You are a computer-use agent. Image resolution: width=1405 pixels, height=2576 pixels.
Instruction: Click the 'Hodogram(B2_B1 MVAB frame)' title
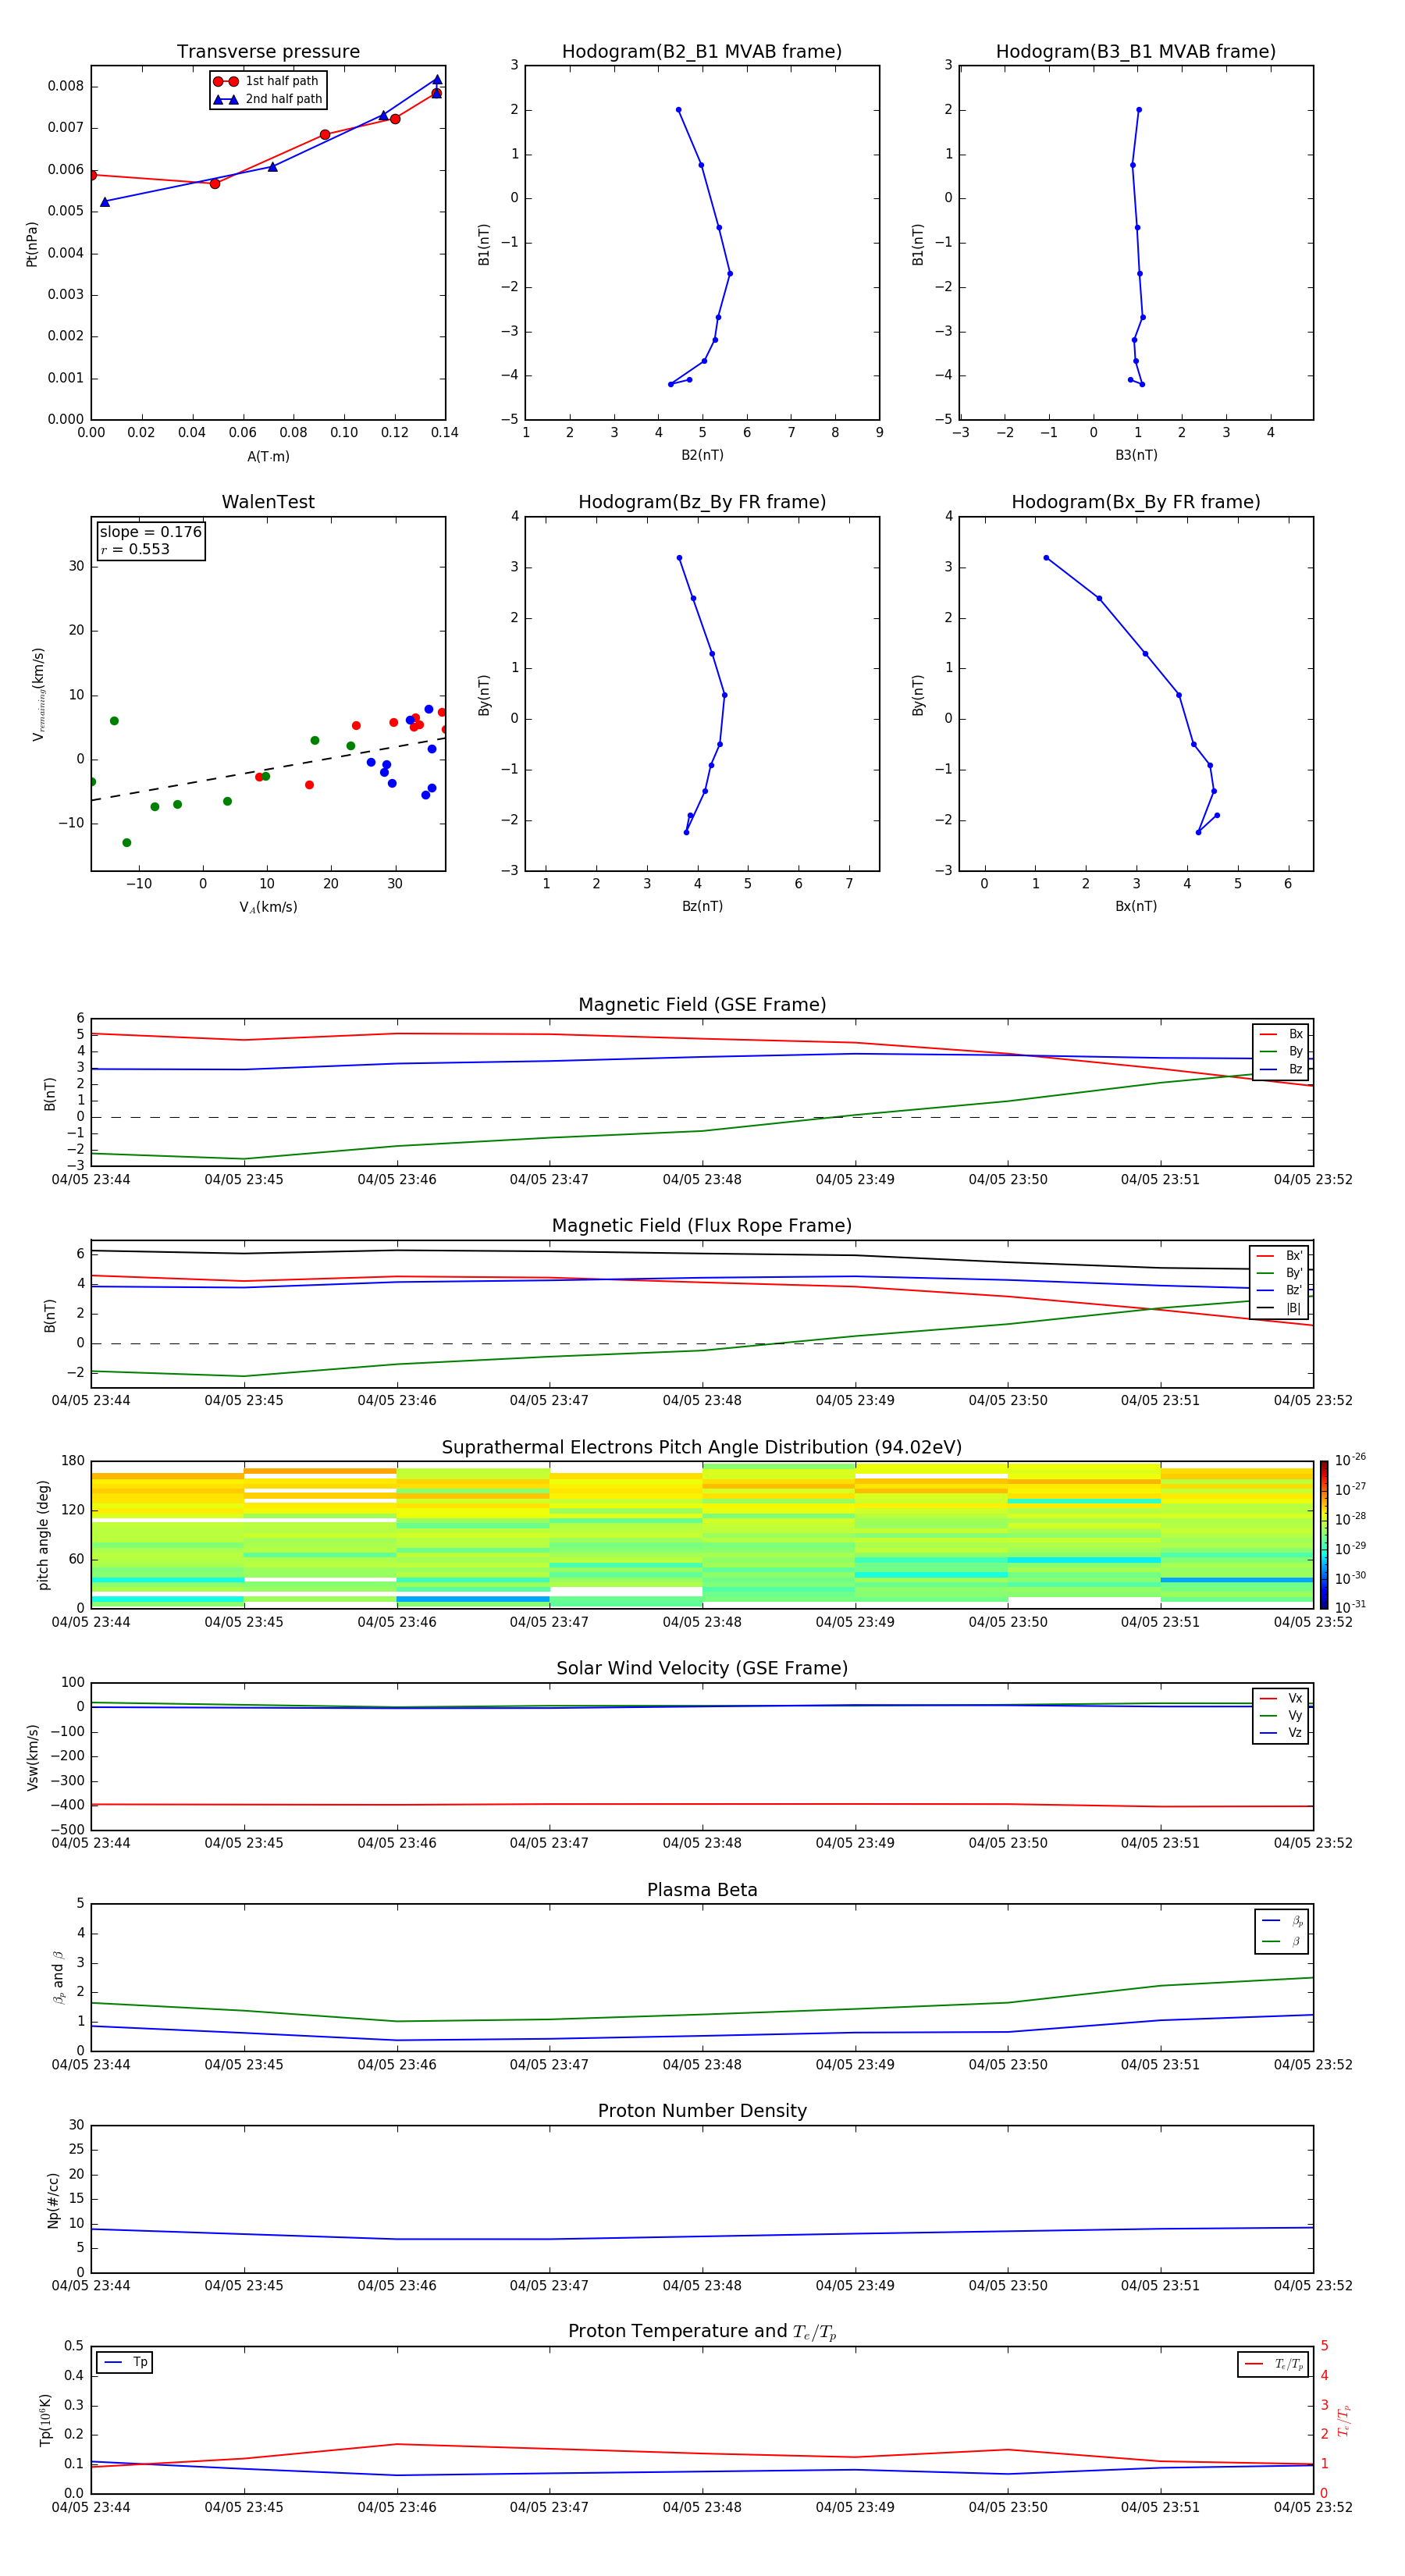click(702, 51)
